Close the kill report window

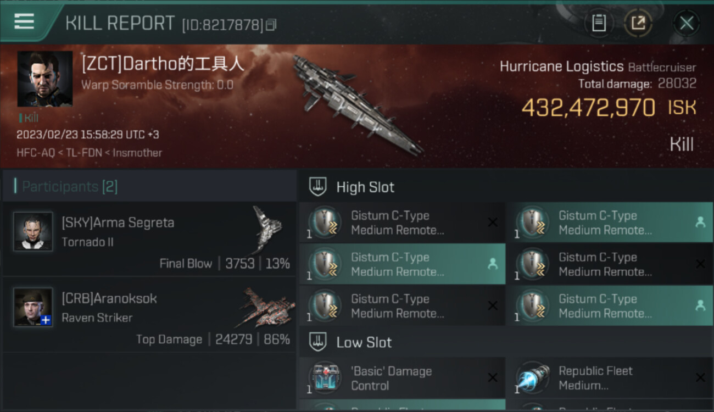[686, 23]
